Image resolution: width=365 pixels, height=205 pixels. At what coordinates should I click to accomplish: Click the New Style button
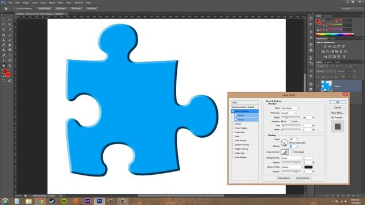point(338,113)
